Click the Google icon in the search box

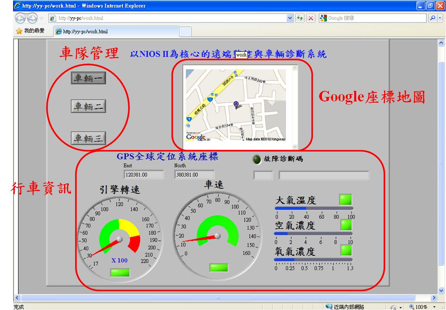(323, 18)
